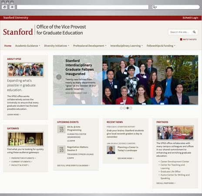This screenshot has width=202, height=196.
Task: Open the Alt Ac @ Arts Programming event
Action: click(x=74, y=128)
